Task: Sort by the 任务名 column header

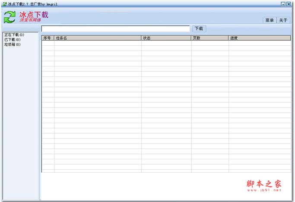Action: click(98, 38)
